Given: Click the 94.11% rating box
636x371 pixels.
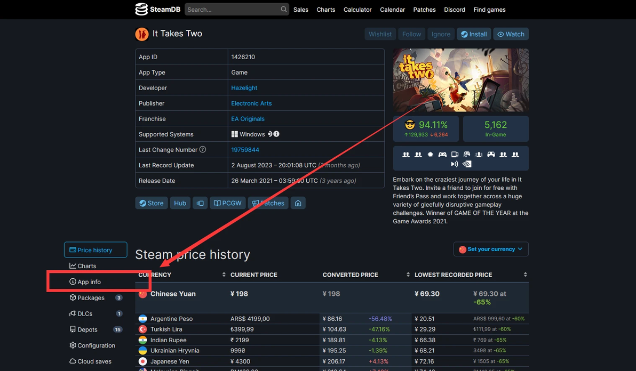Looking at the screenshot, I should coord(426,129).
